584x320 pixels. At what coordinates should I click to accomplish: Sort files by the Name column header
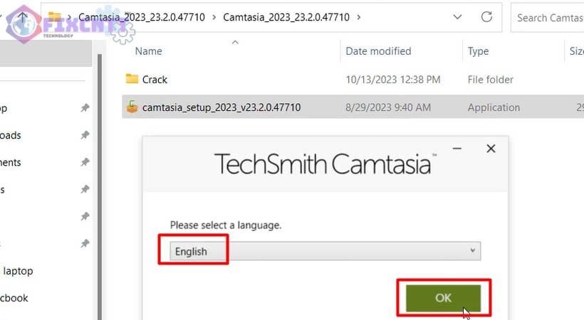point(149,51)
